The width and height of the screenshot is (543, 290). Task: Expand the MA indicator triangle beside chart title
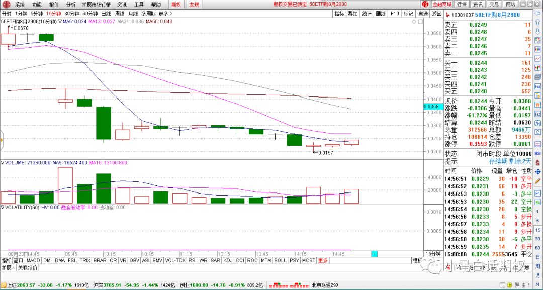60,22
